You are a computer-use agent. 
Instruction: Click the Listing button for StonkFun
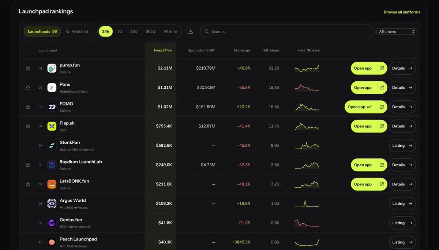tap(402, 146)
